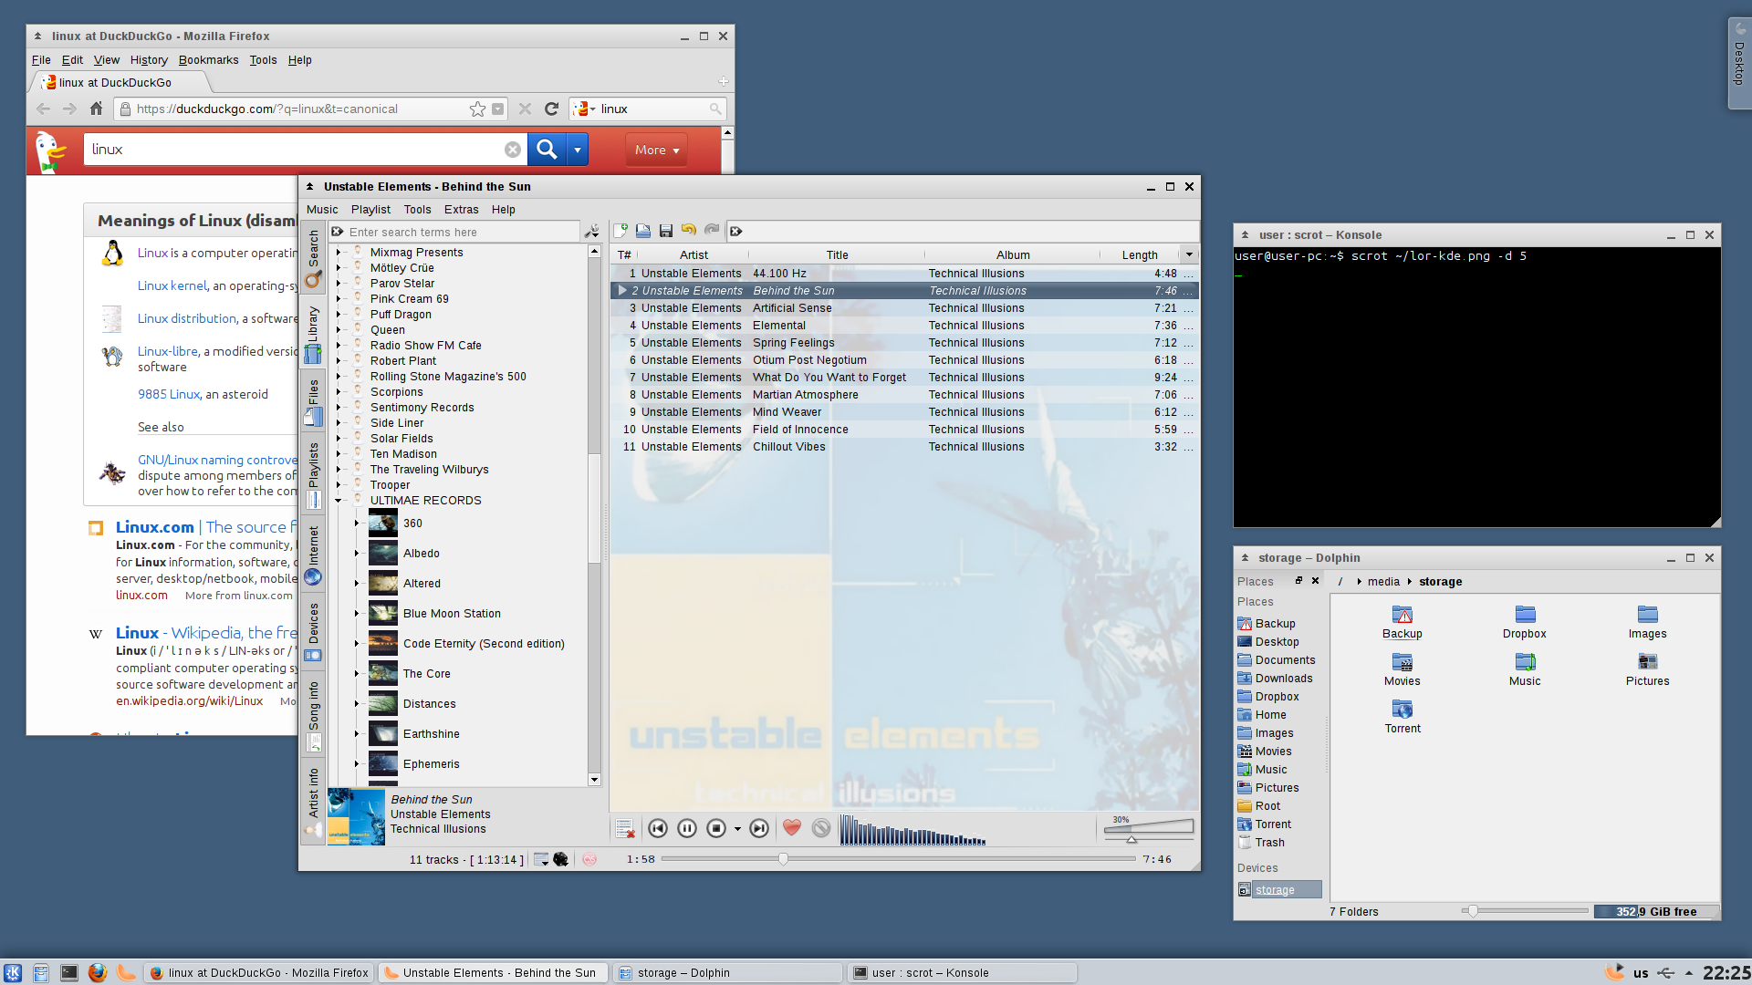This screenshot has width=1752, height=985.
Task: Switch to Konsole task in taskbar
Action: pos(963,973)
